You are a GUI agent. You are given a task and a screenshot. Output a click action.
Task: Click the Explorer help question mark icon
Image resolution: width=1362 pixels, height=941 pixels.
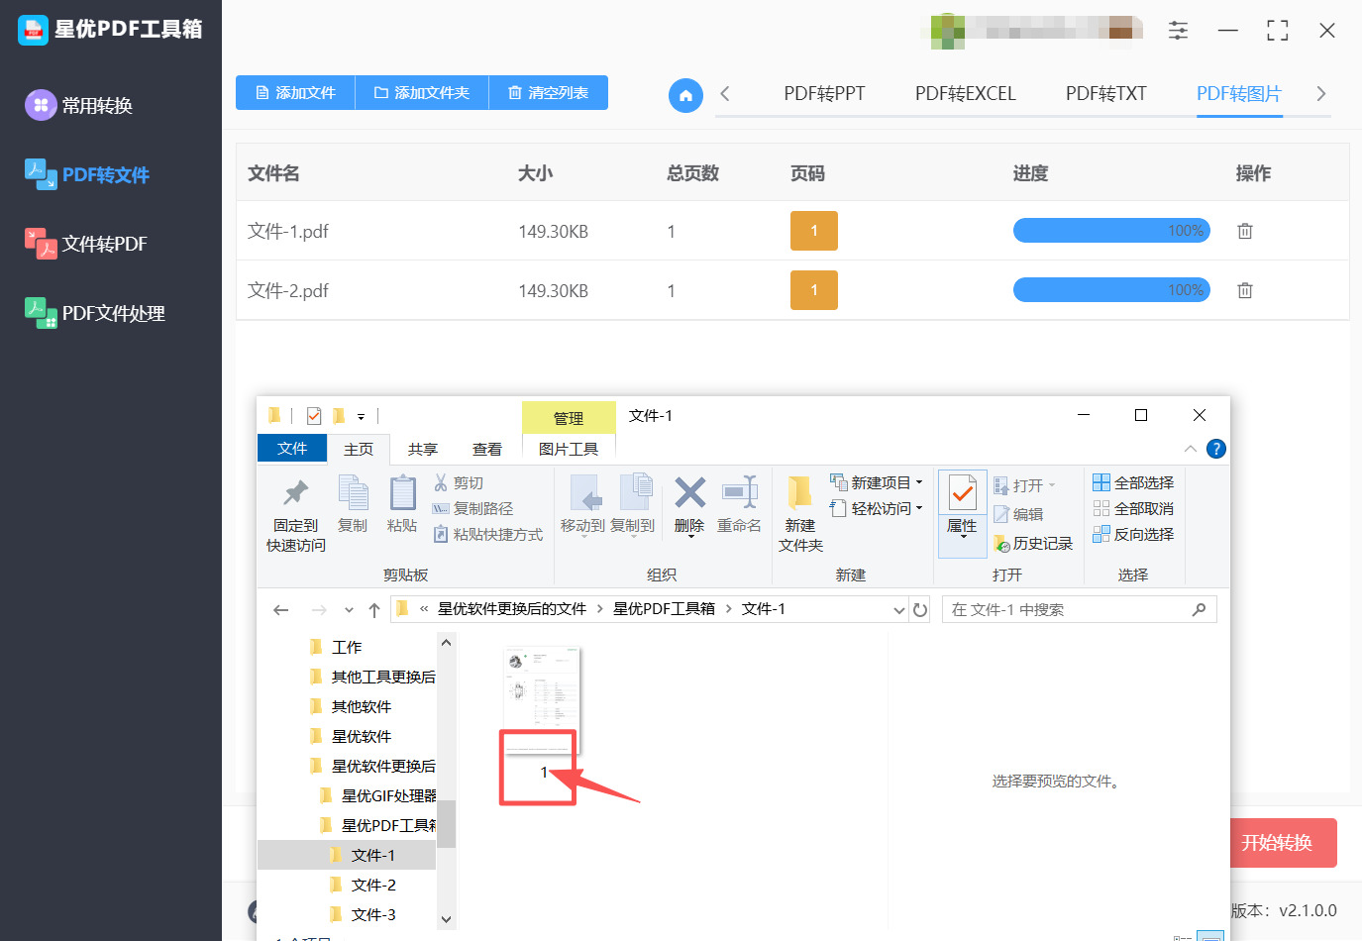1216,449
